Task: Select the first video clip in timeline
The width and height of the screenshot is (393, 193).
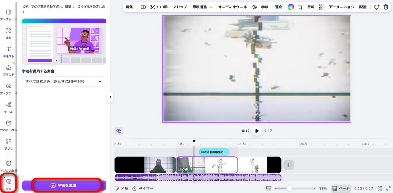Action: pos(145,165)
